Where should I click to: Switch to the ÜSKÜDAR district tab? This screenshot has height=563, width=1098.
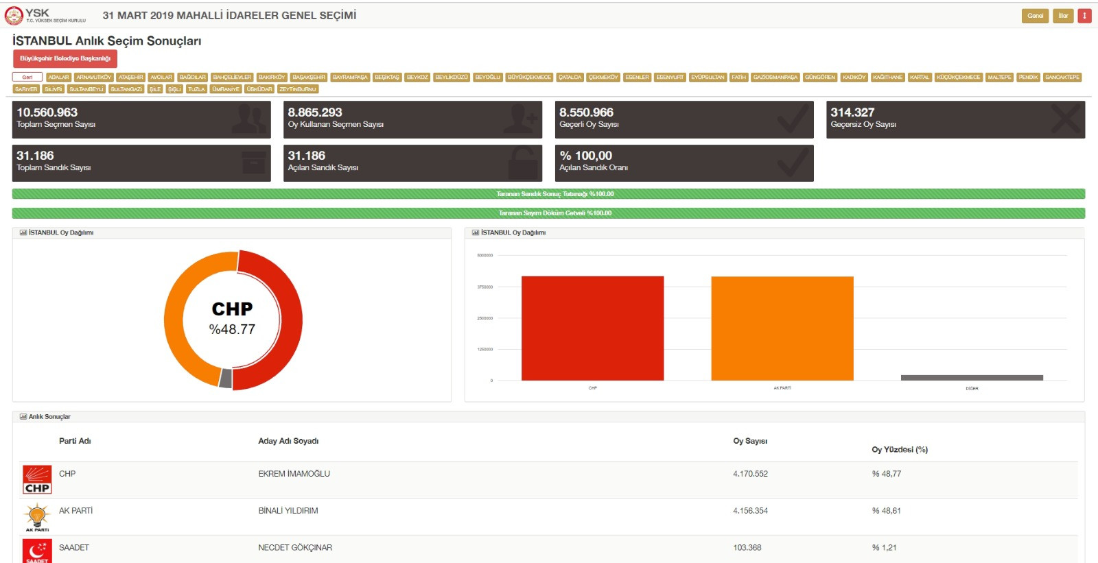(x=259, y=89)
